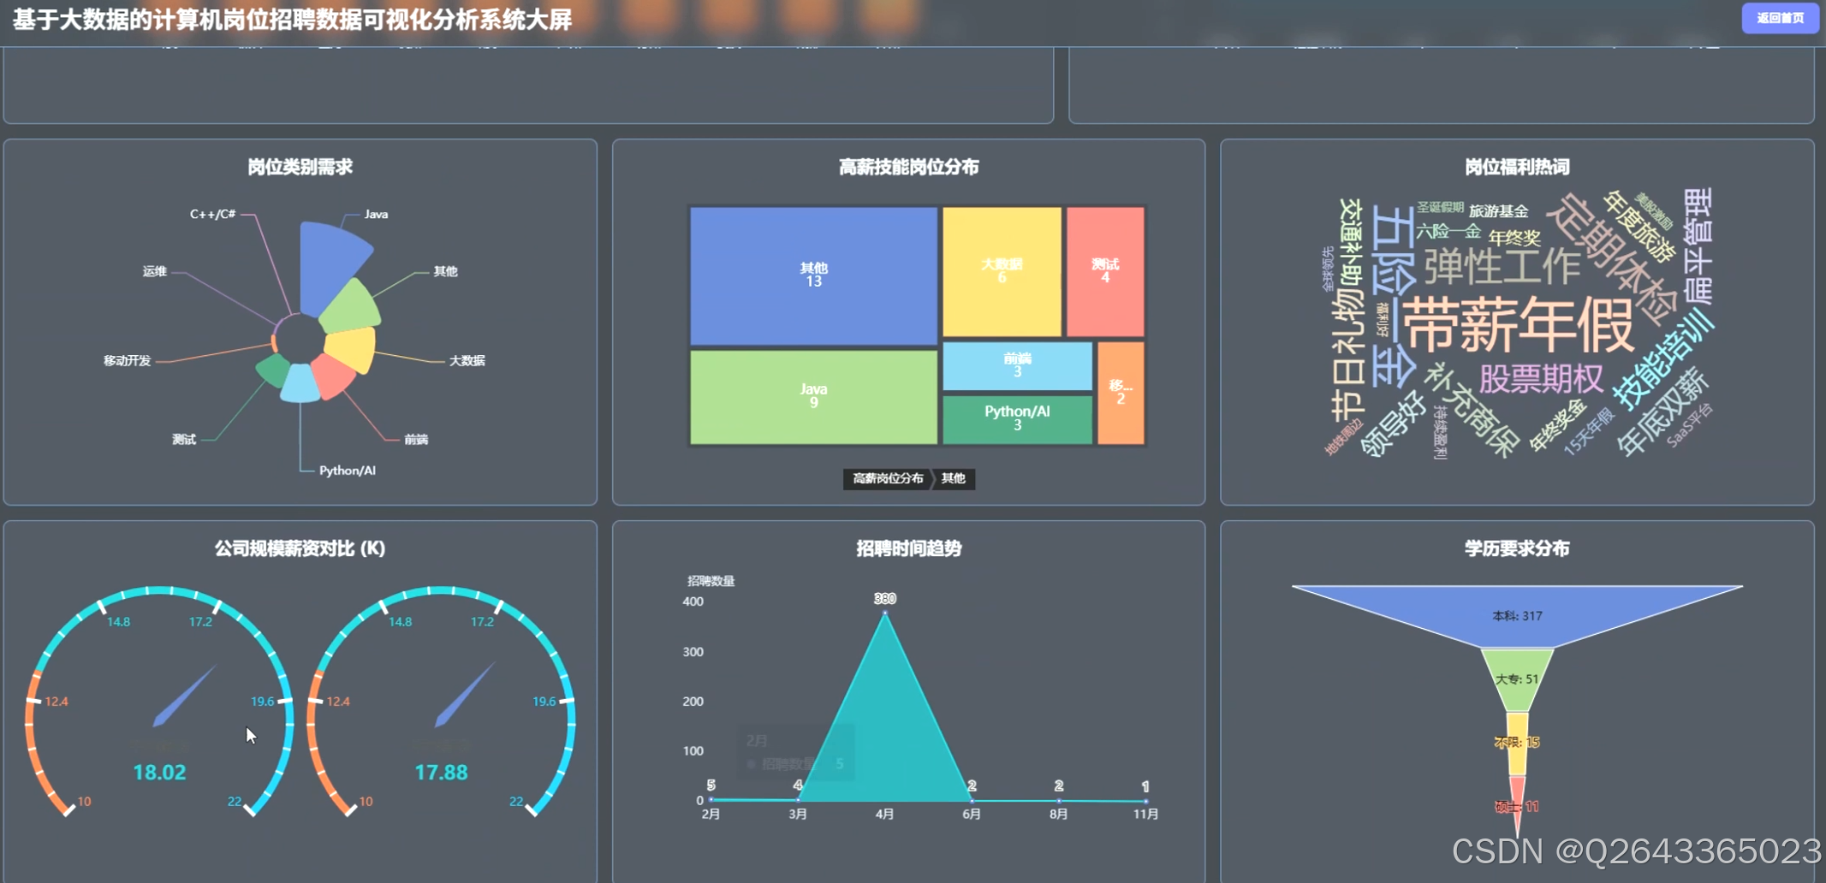The width and height of the screenshot is (1826, 883).
Task: Click the 高薪技能岗位分布 chart title
Action: point(908,167)
